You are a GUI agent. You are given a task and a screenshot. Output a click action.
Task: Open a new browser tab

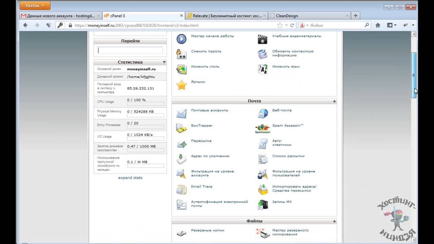pos(355,16)
